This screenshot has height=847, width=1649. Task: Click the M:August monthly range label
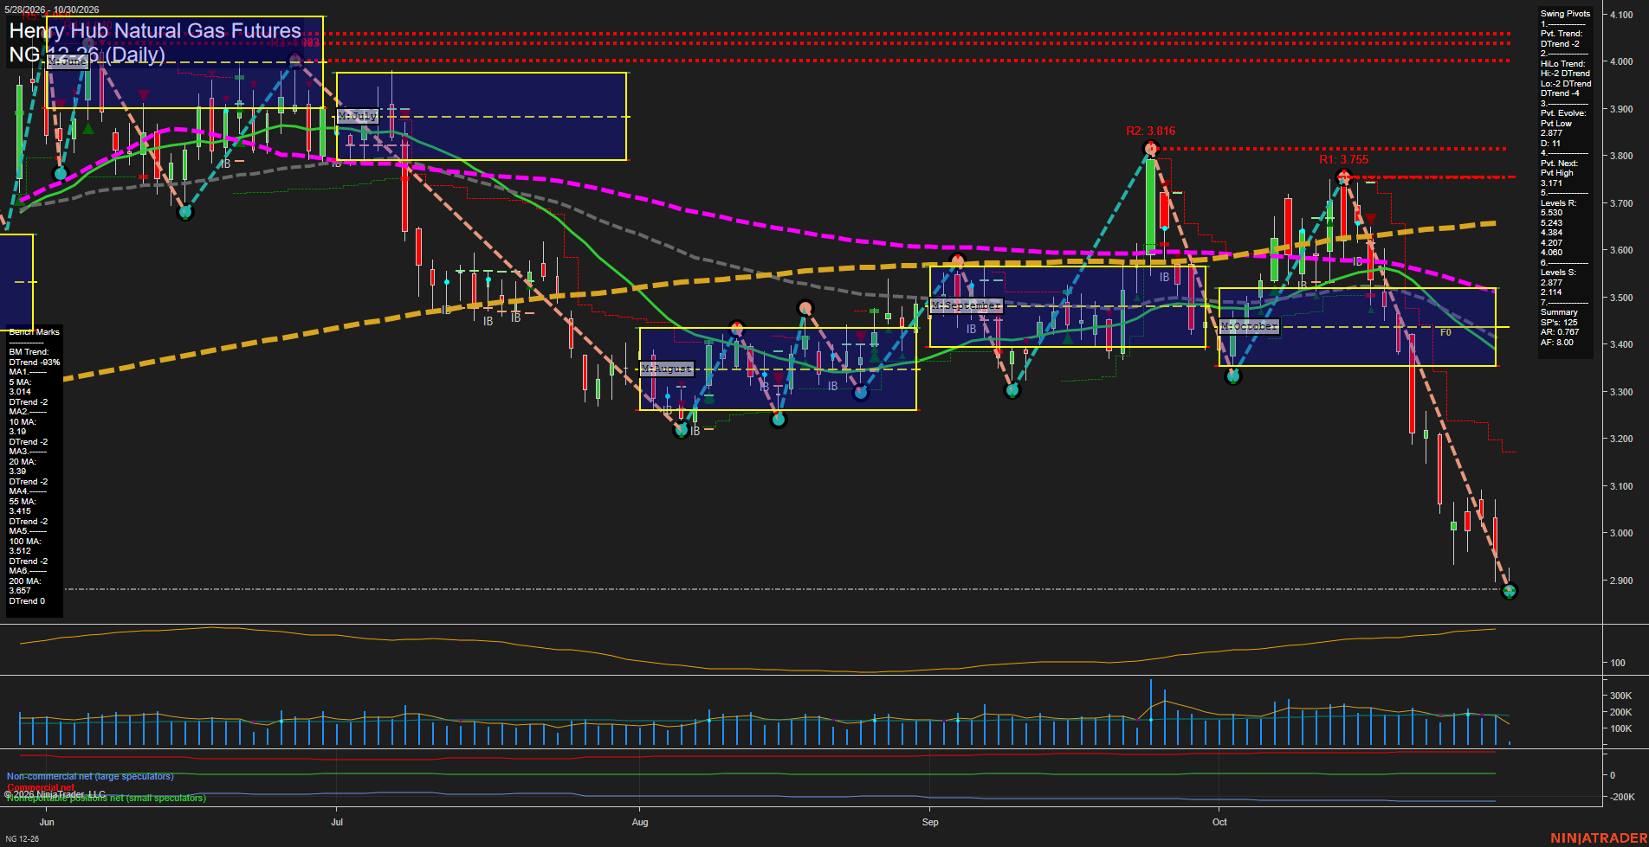[667, 369]
